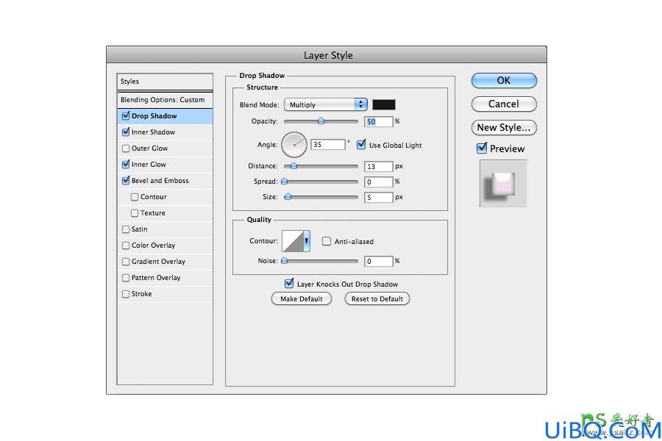
Task: Click the Noise value field
Action: point(378,261)
